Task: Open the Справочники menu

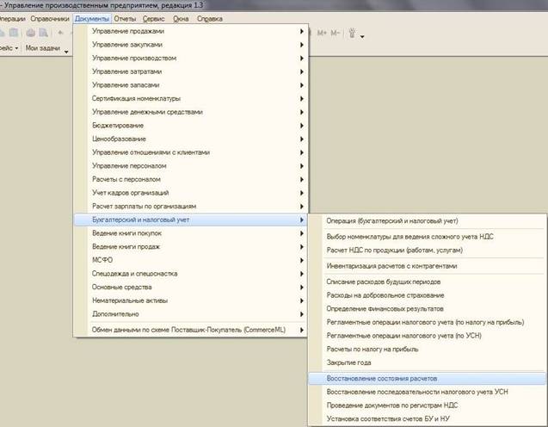Action: [x=50, y=19]
